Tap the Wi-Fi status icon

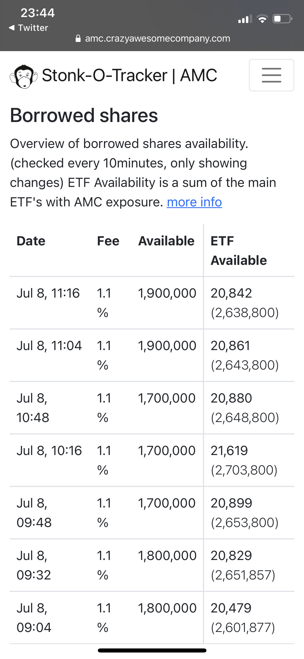tap(262, 19)
